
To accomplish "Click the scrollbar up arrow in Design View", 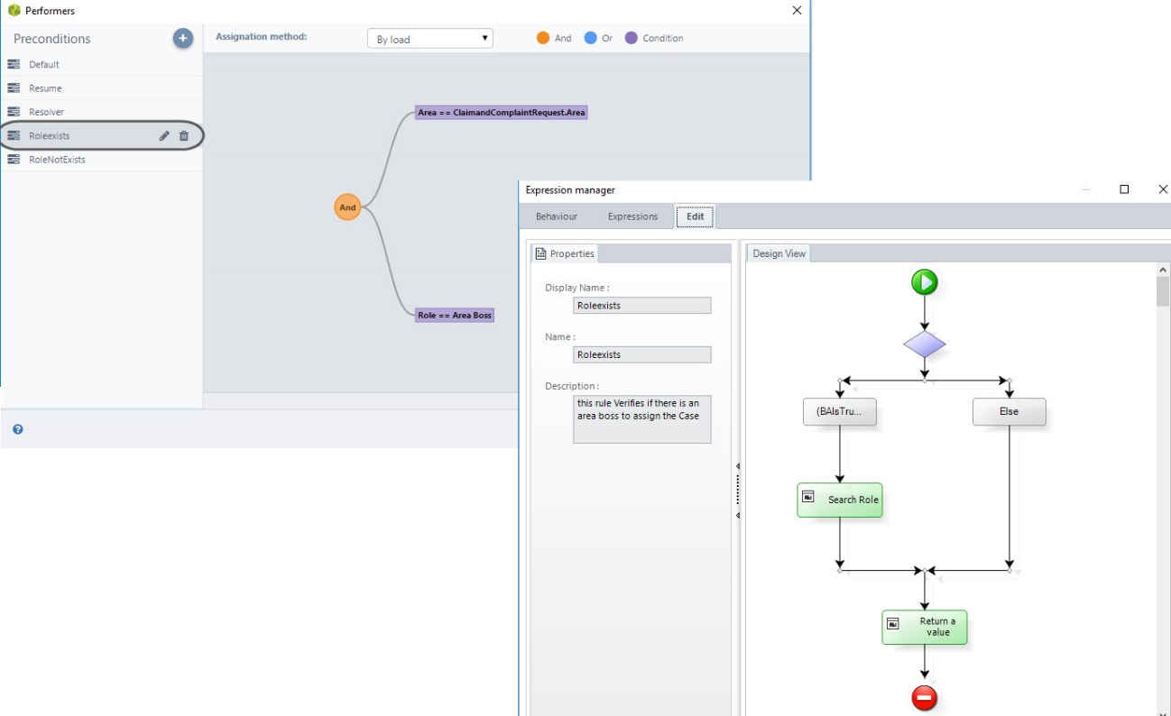I will (1163, 270).
